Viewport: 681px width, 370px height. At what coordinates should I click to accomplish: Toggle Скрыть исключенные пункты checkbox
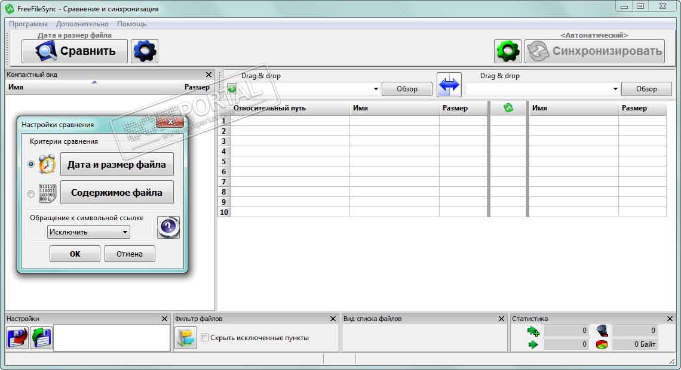[x=204, y=337]
